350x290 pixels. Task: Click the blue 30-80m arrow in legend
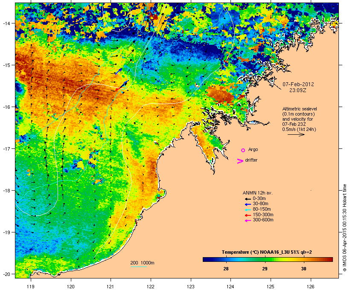tap(248, 204)
